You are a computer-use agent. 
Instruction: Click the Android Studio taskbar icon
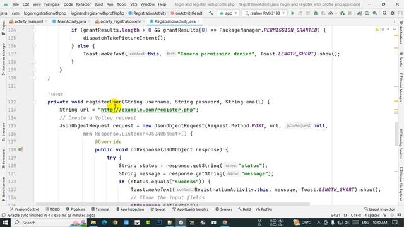(181, 223)
